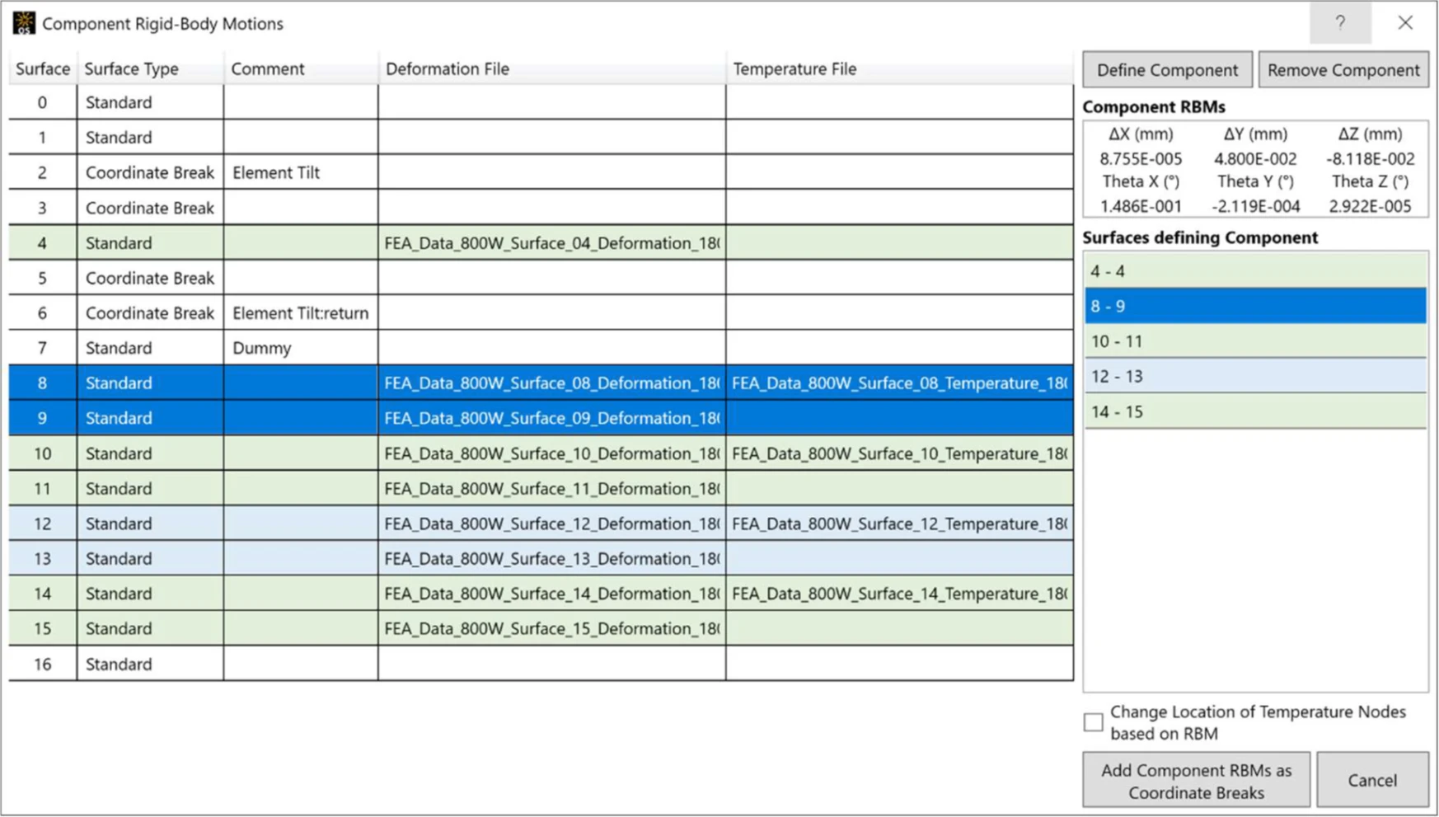
Task: Select component 4 - 4 in surfaces list
Action: (x=1255, y=270)
